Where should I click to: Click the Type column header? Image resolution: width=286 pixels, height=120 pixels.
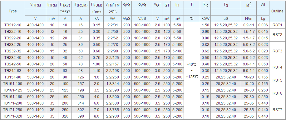12,11
